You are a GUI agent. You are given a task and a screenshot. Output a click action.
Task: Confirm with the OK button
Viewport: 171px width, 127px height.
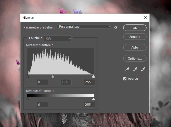click(x=135, y=28)
